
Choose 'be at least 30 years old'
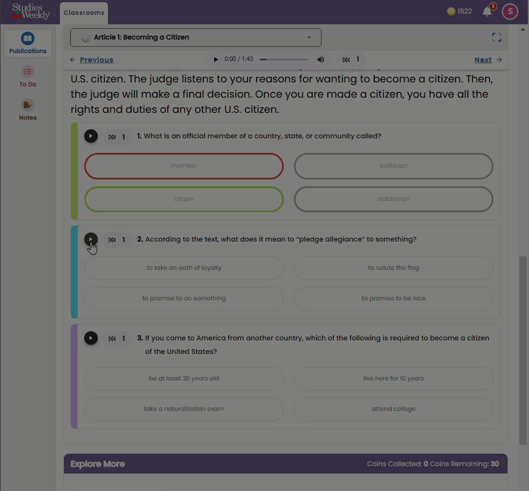(184, 379)
